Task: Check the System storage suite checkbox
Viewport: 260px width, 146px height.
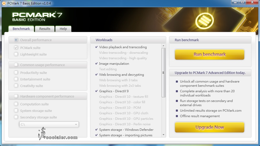Action: pos(16,111)
